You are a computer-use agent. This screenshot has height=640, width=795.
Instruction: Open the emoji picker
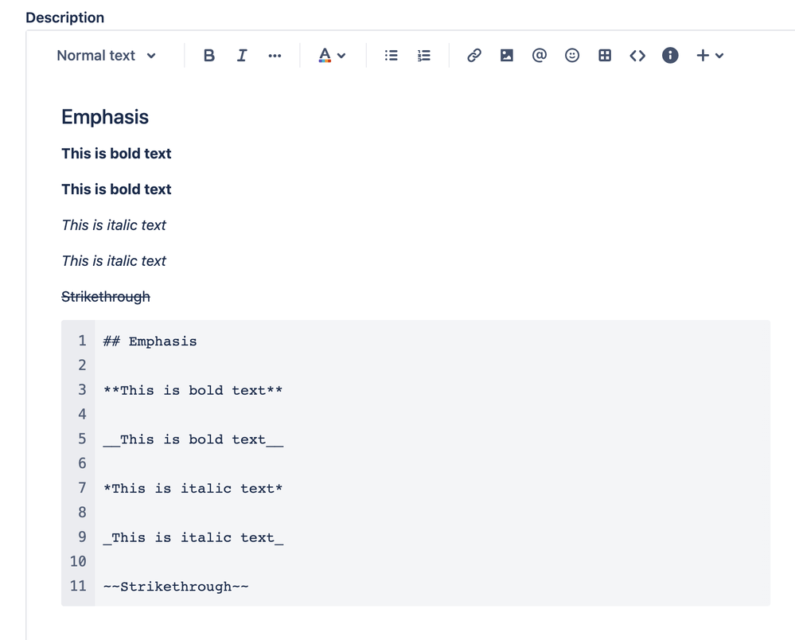(x=572, y=55)
